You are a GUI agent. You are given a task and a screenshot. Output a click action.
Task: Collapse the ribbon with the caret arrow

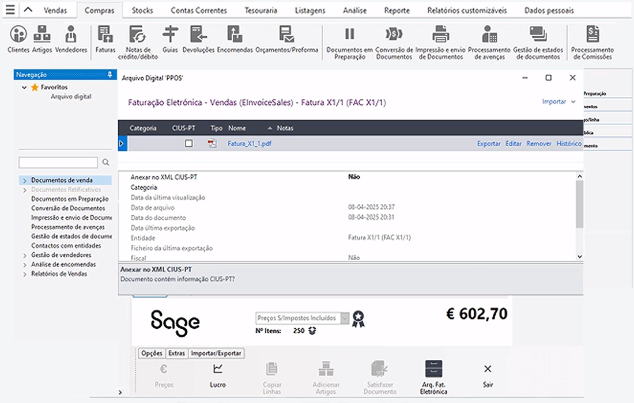pos(28,10)
